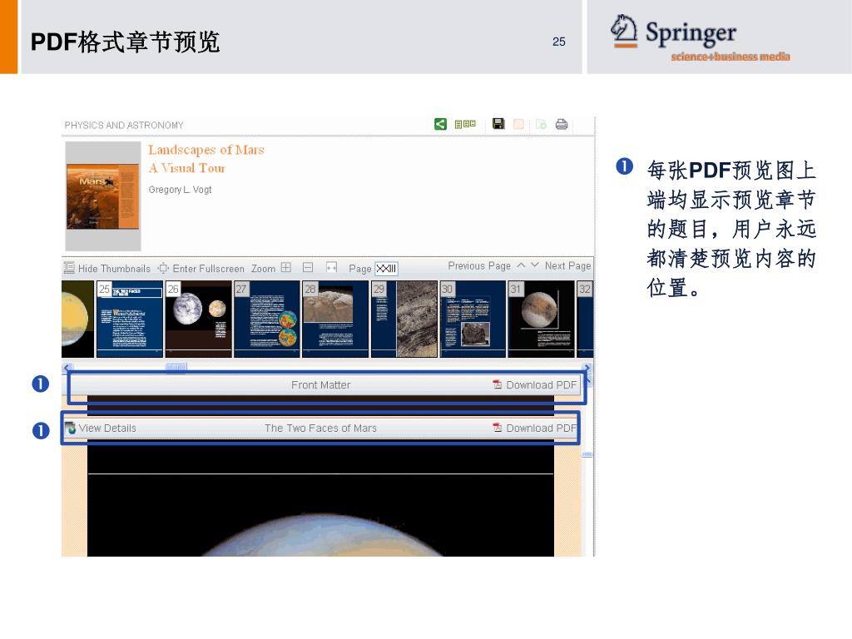
Task: Zoom in with plus icon
Action: pos(286,267)
